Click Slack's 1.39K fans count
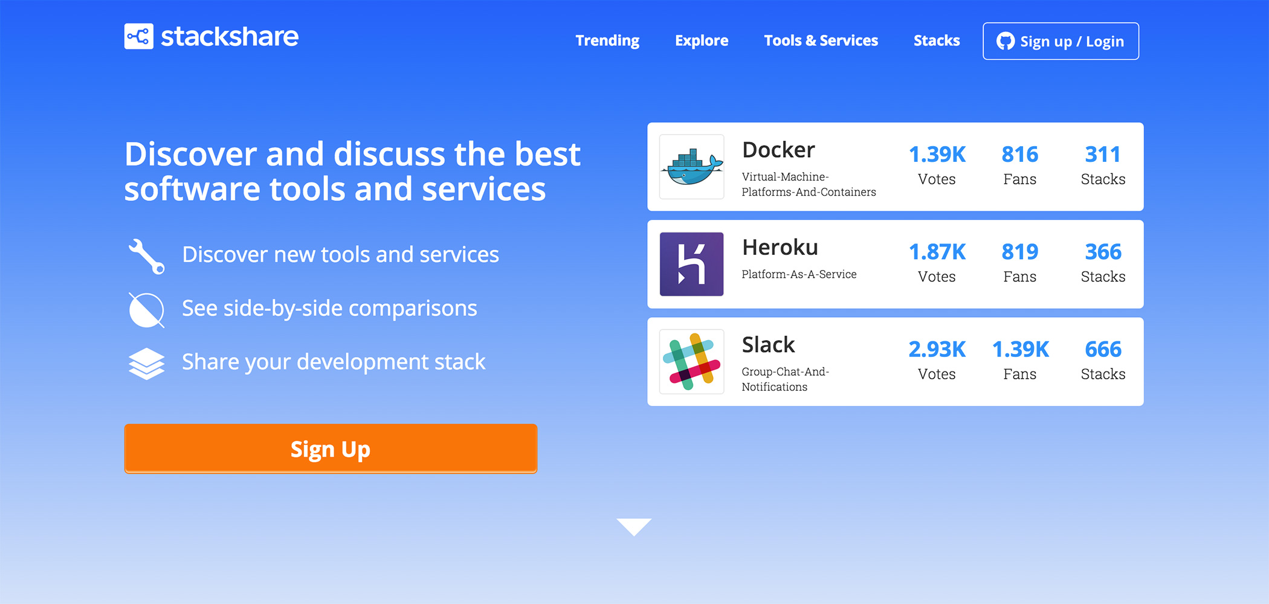The width and height of the screenshot is (1269, 604). point(1020,349)
